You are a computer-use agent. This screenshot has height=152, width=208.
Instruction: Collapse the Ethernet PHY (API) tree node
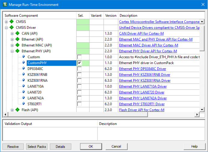pos(12,51)
